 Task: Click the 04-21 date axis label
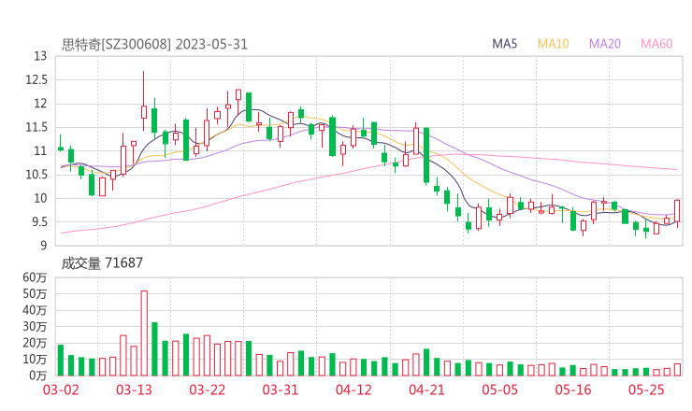click(426, 390)
